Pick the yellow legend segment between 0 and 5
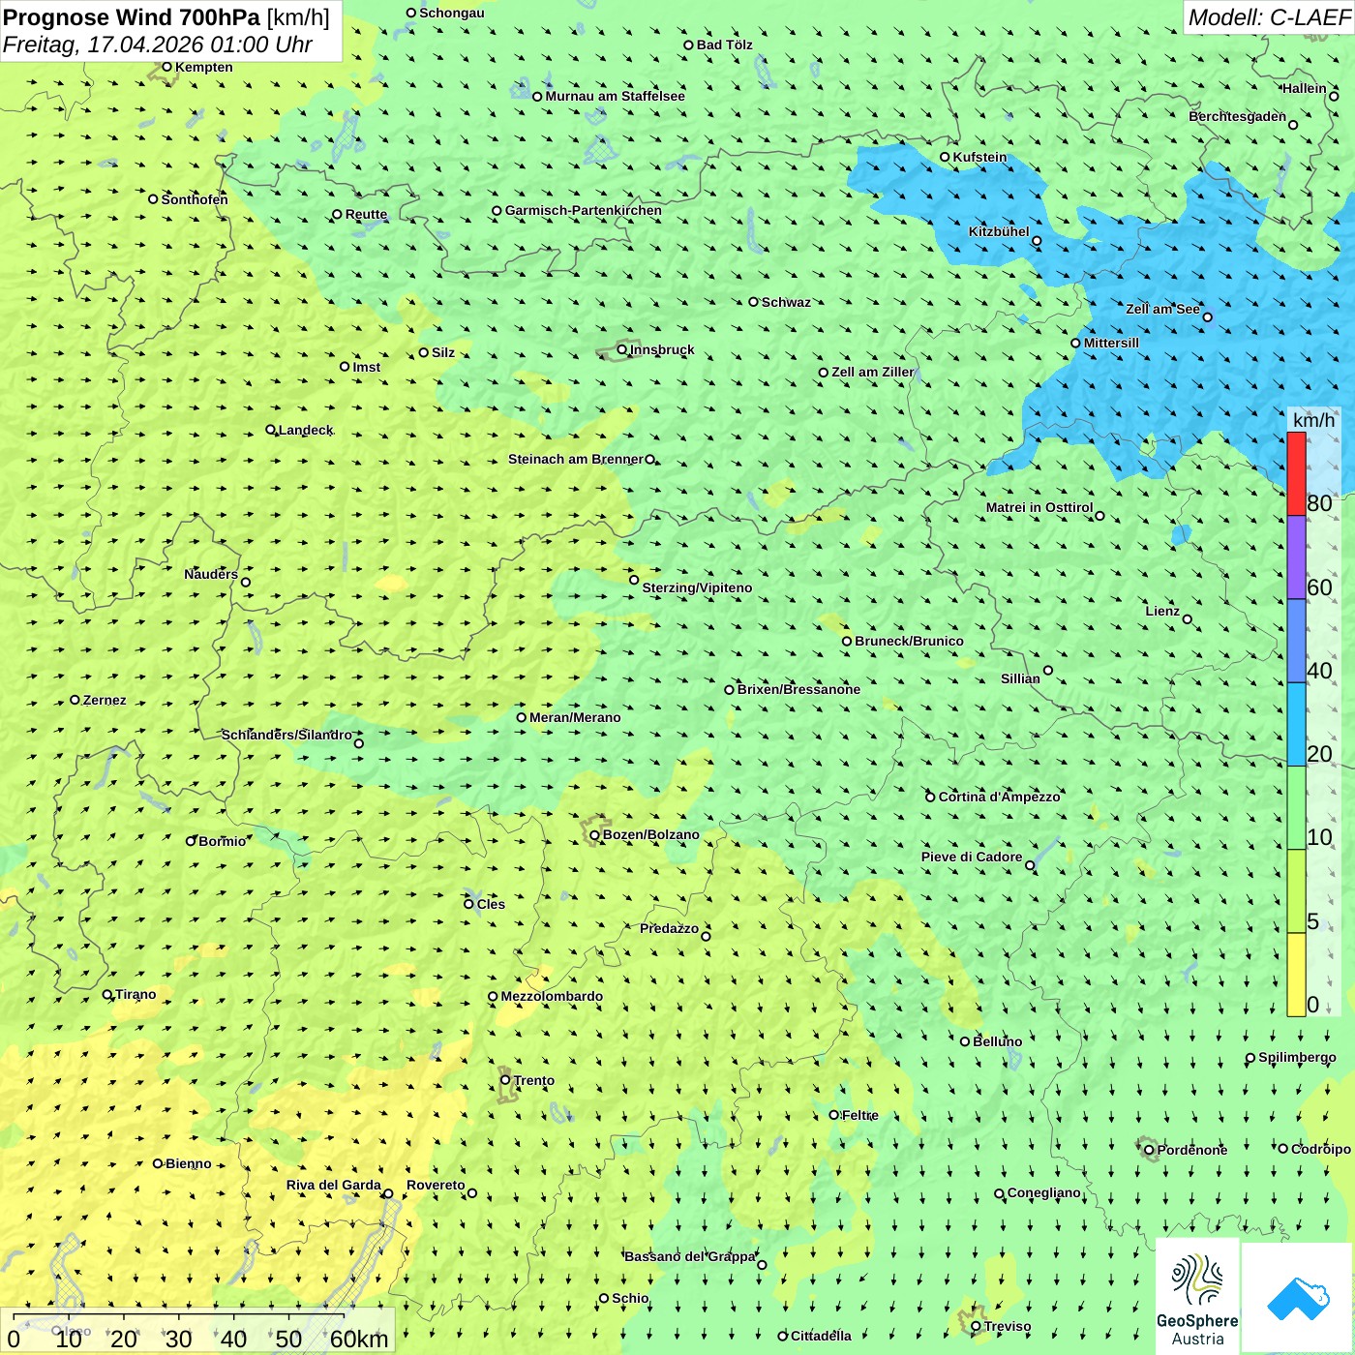The image size is (1355, 1355). pyautogui.click(x=1296, y=975)
